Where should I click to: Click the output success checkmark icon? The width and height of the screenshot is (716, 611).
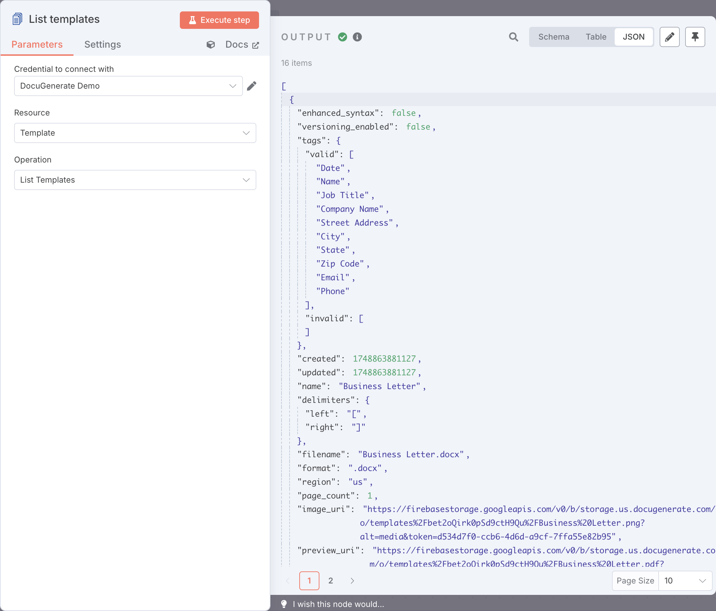(x=343, y=37)
